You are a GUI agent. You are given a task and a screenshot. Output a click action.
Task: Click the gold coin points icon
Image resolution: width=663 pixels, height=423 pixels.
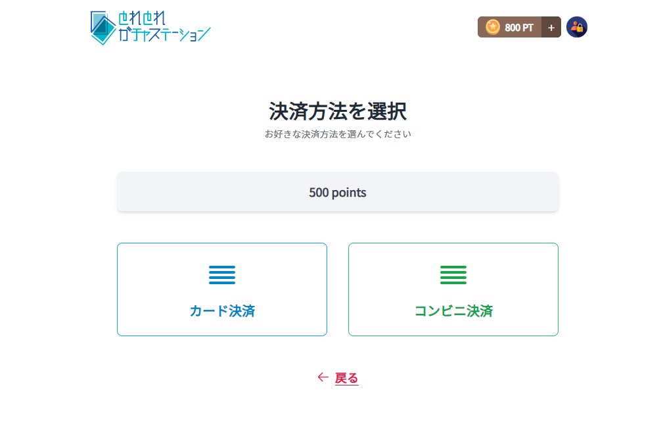(x=492, y=27)
